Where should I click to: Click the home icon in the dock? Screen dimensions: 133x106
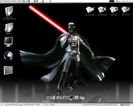pos(48,98)
